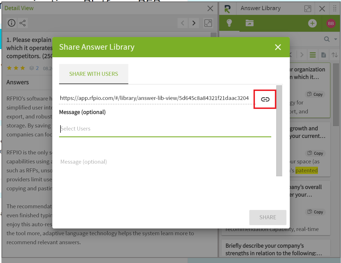Click the scrollbar inside the Share dialog
This screenshot has height=263, width=341.
(279, 131)
